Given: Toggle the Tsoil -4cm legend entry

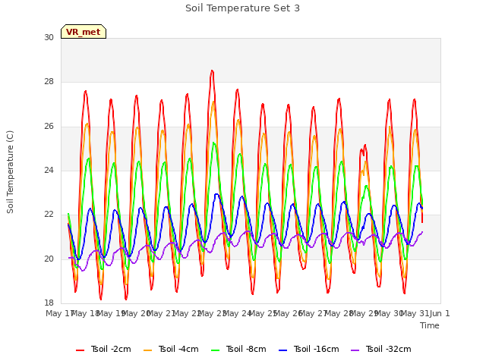Looking at the screenshot, I should point(171,349).
